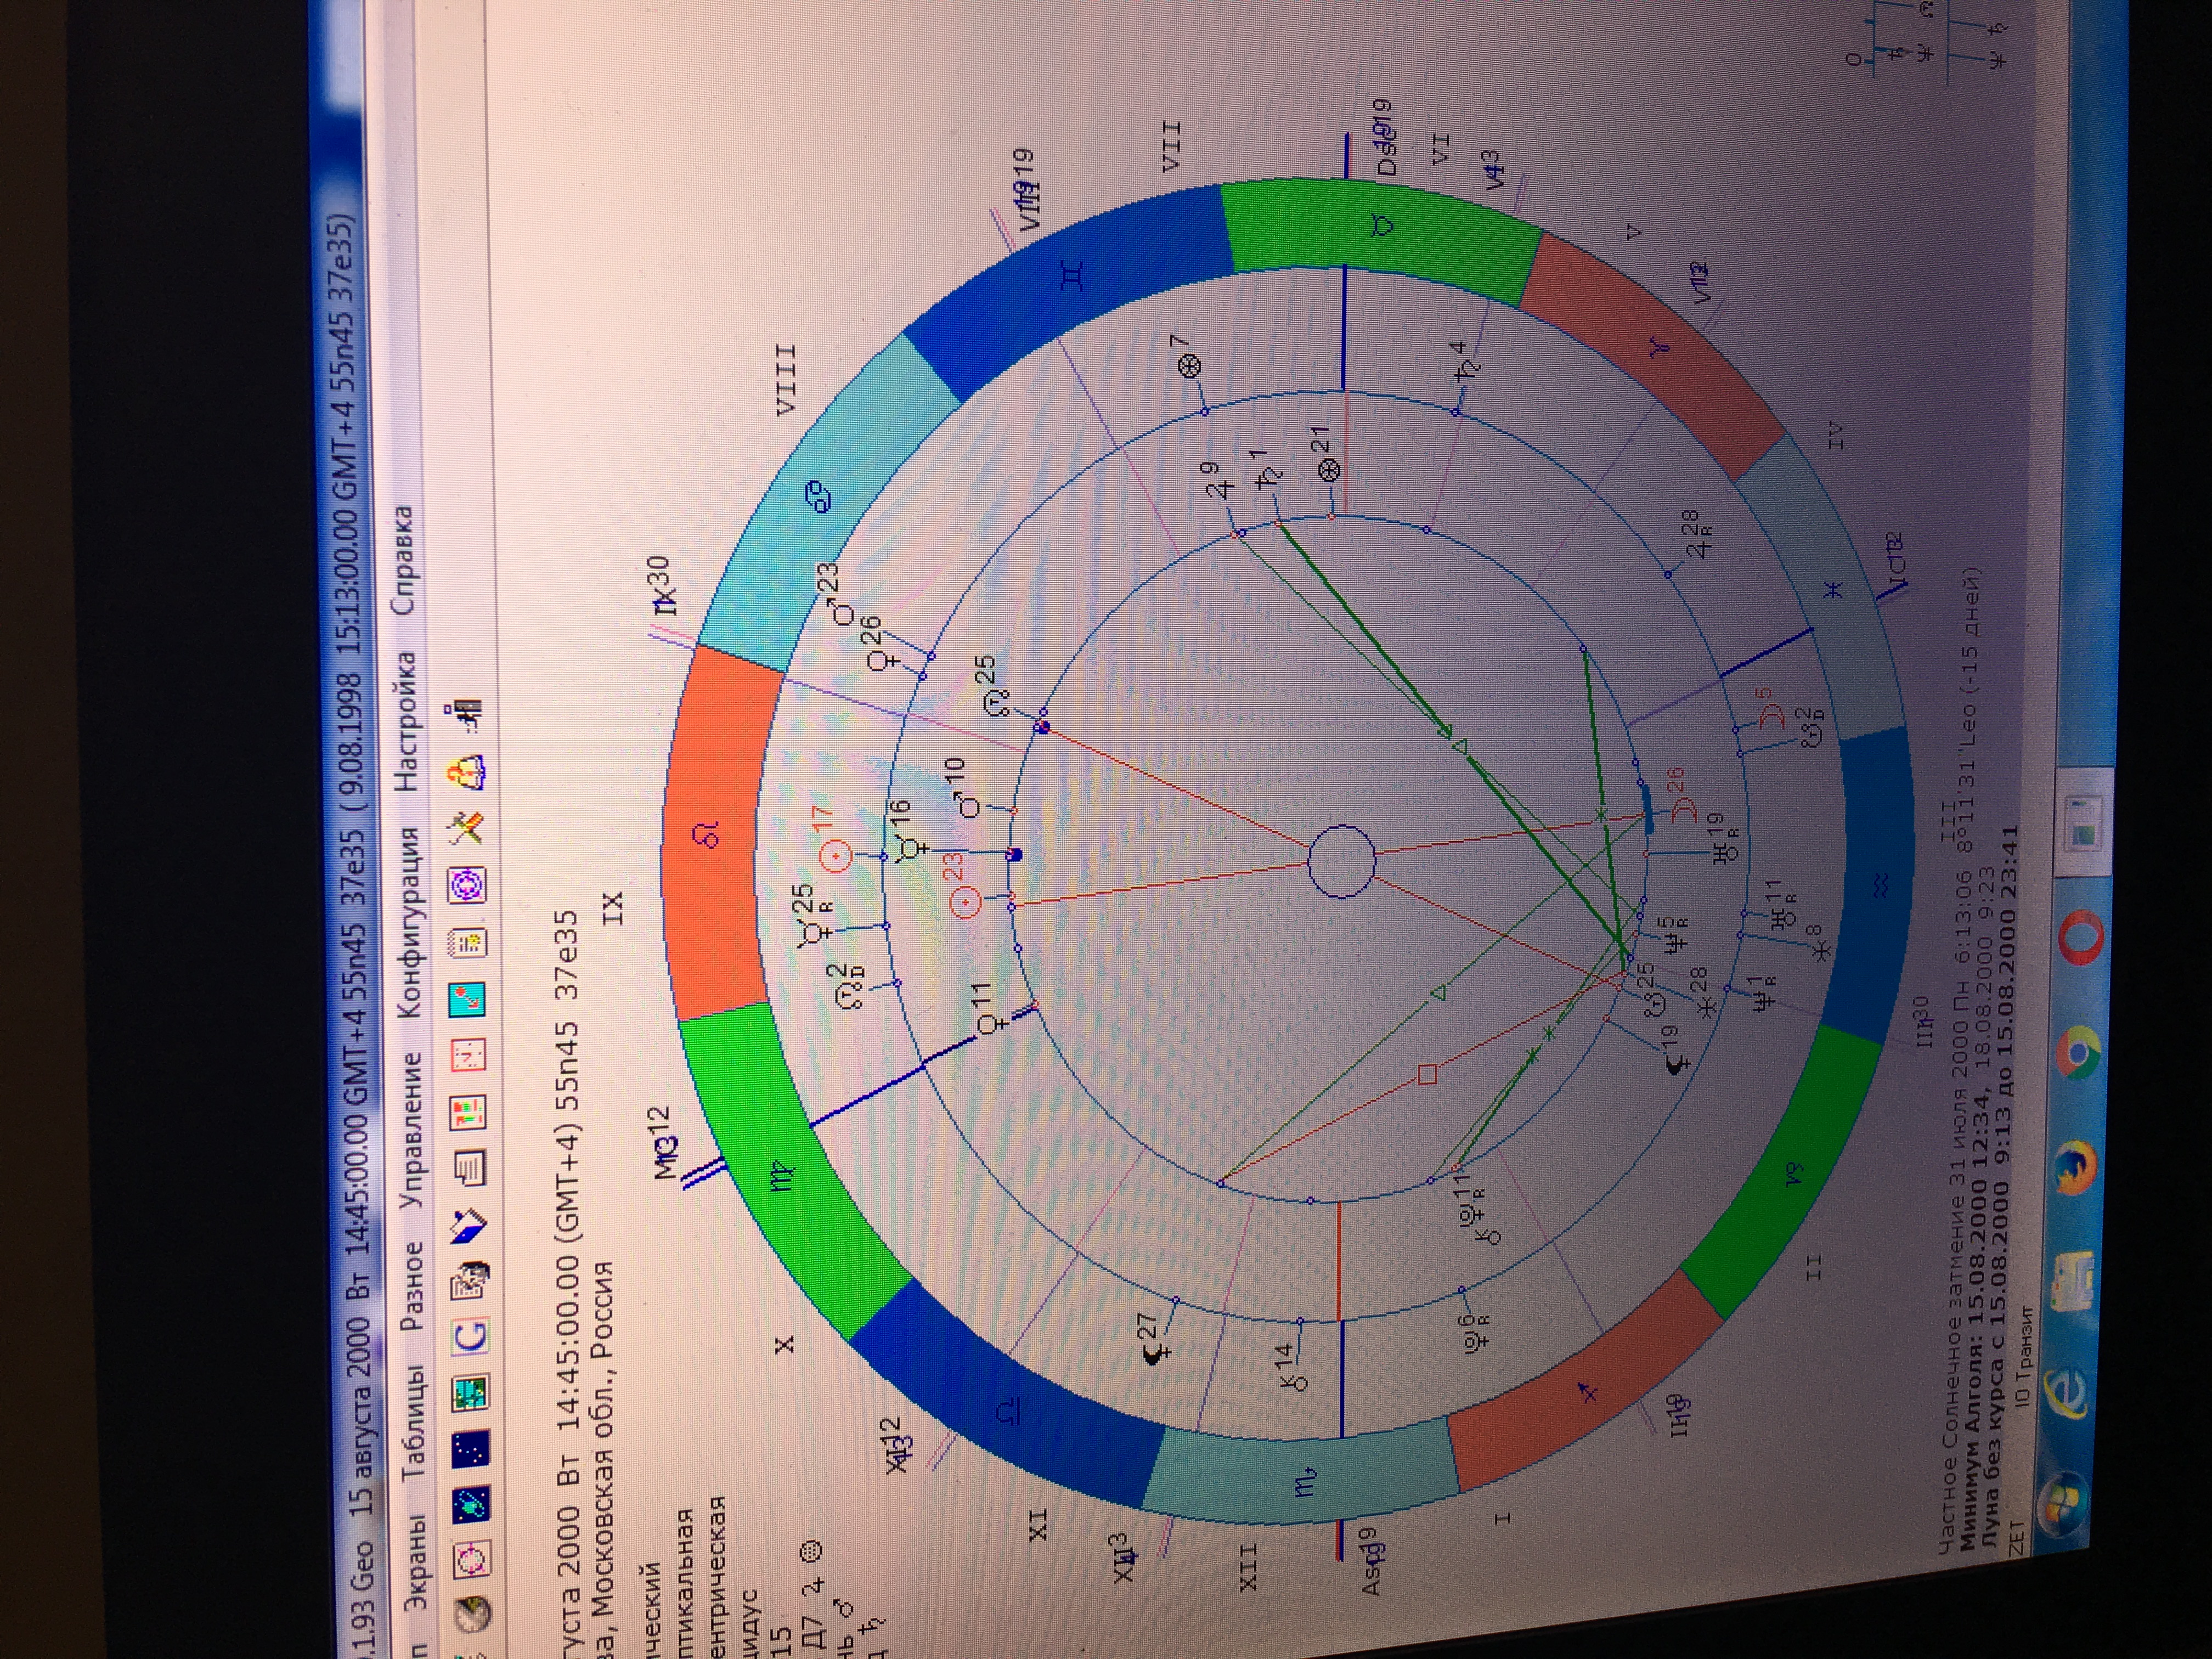Screen dimensions: 2212x1659
Task: Click the solar system planet toolbar icon
Action: (x=471, y=1504)
